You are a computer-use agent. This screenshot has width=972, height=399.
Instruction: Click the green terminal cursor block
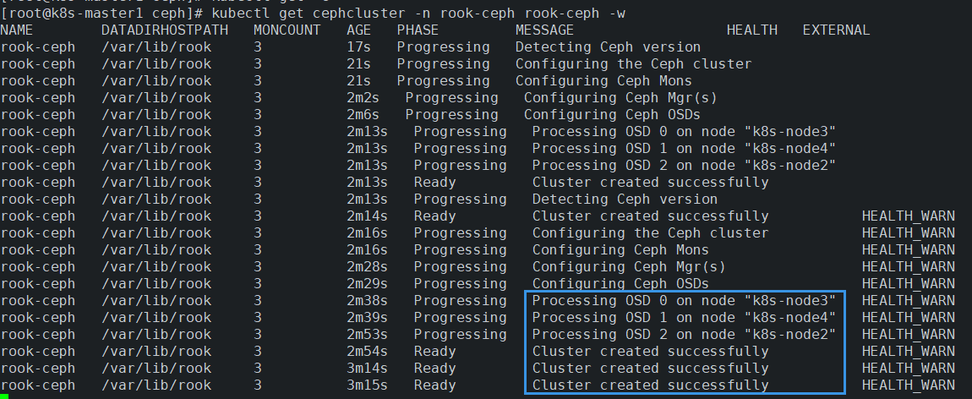point(4,396)
